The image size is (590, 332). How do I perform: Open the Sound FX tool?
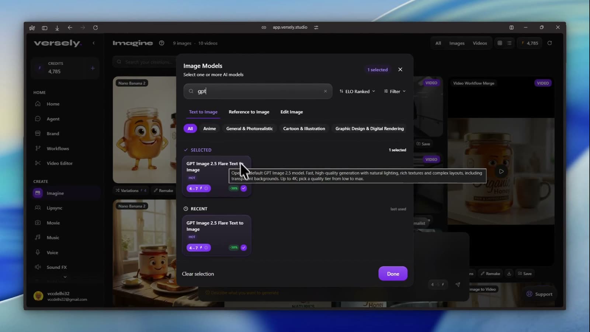tap(56, 267)
